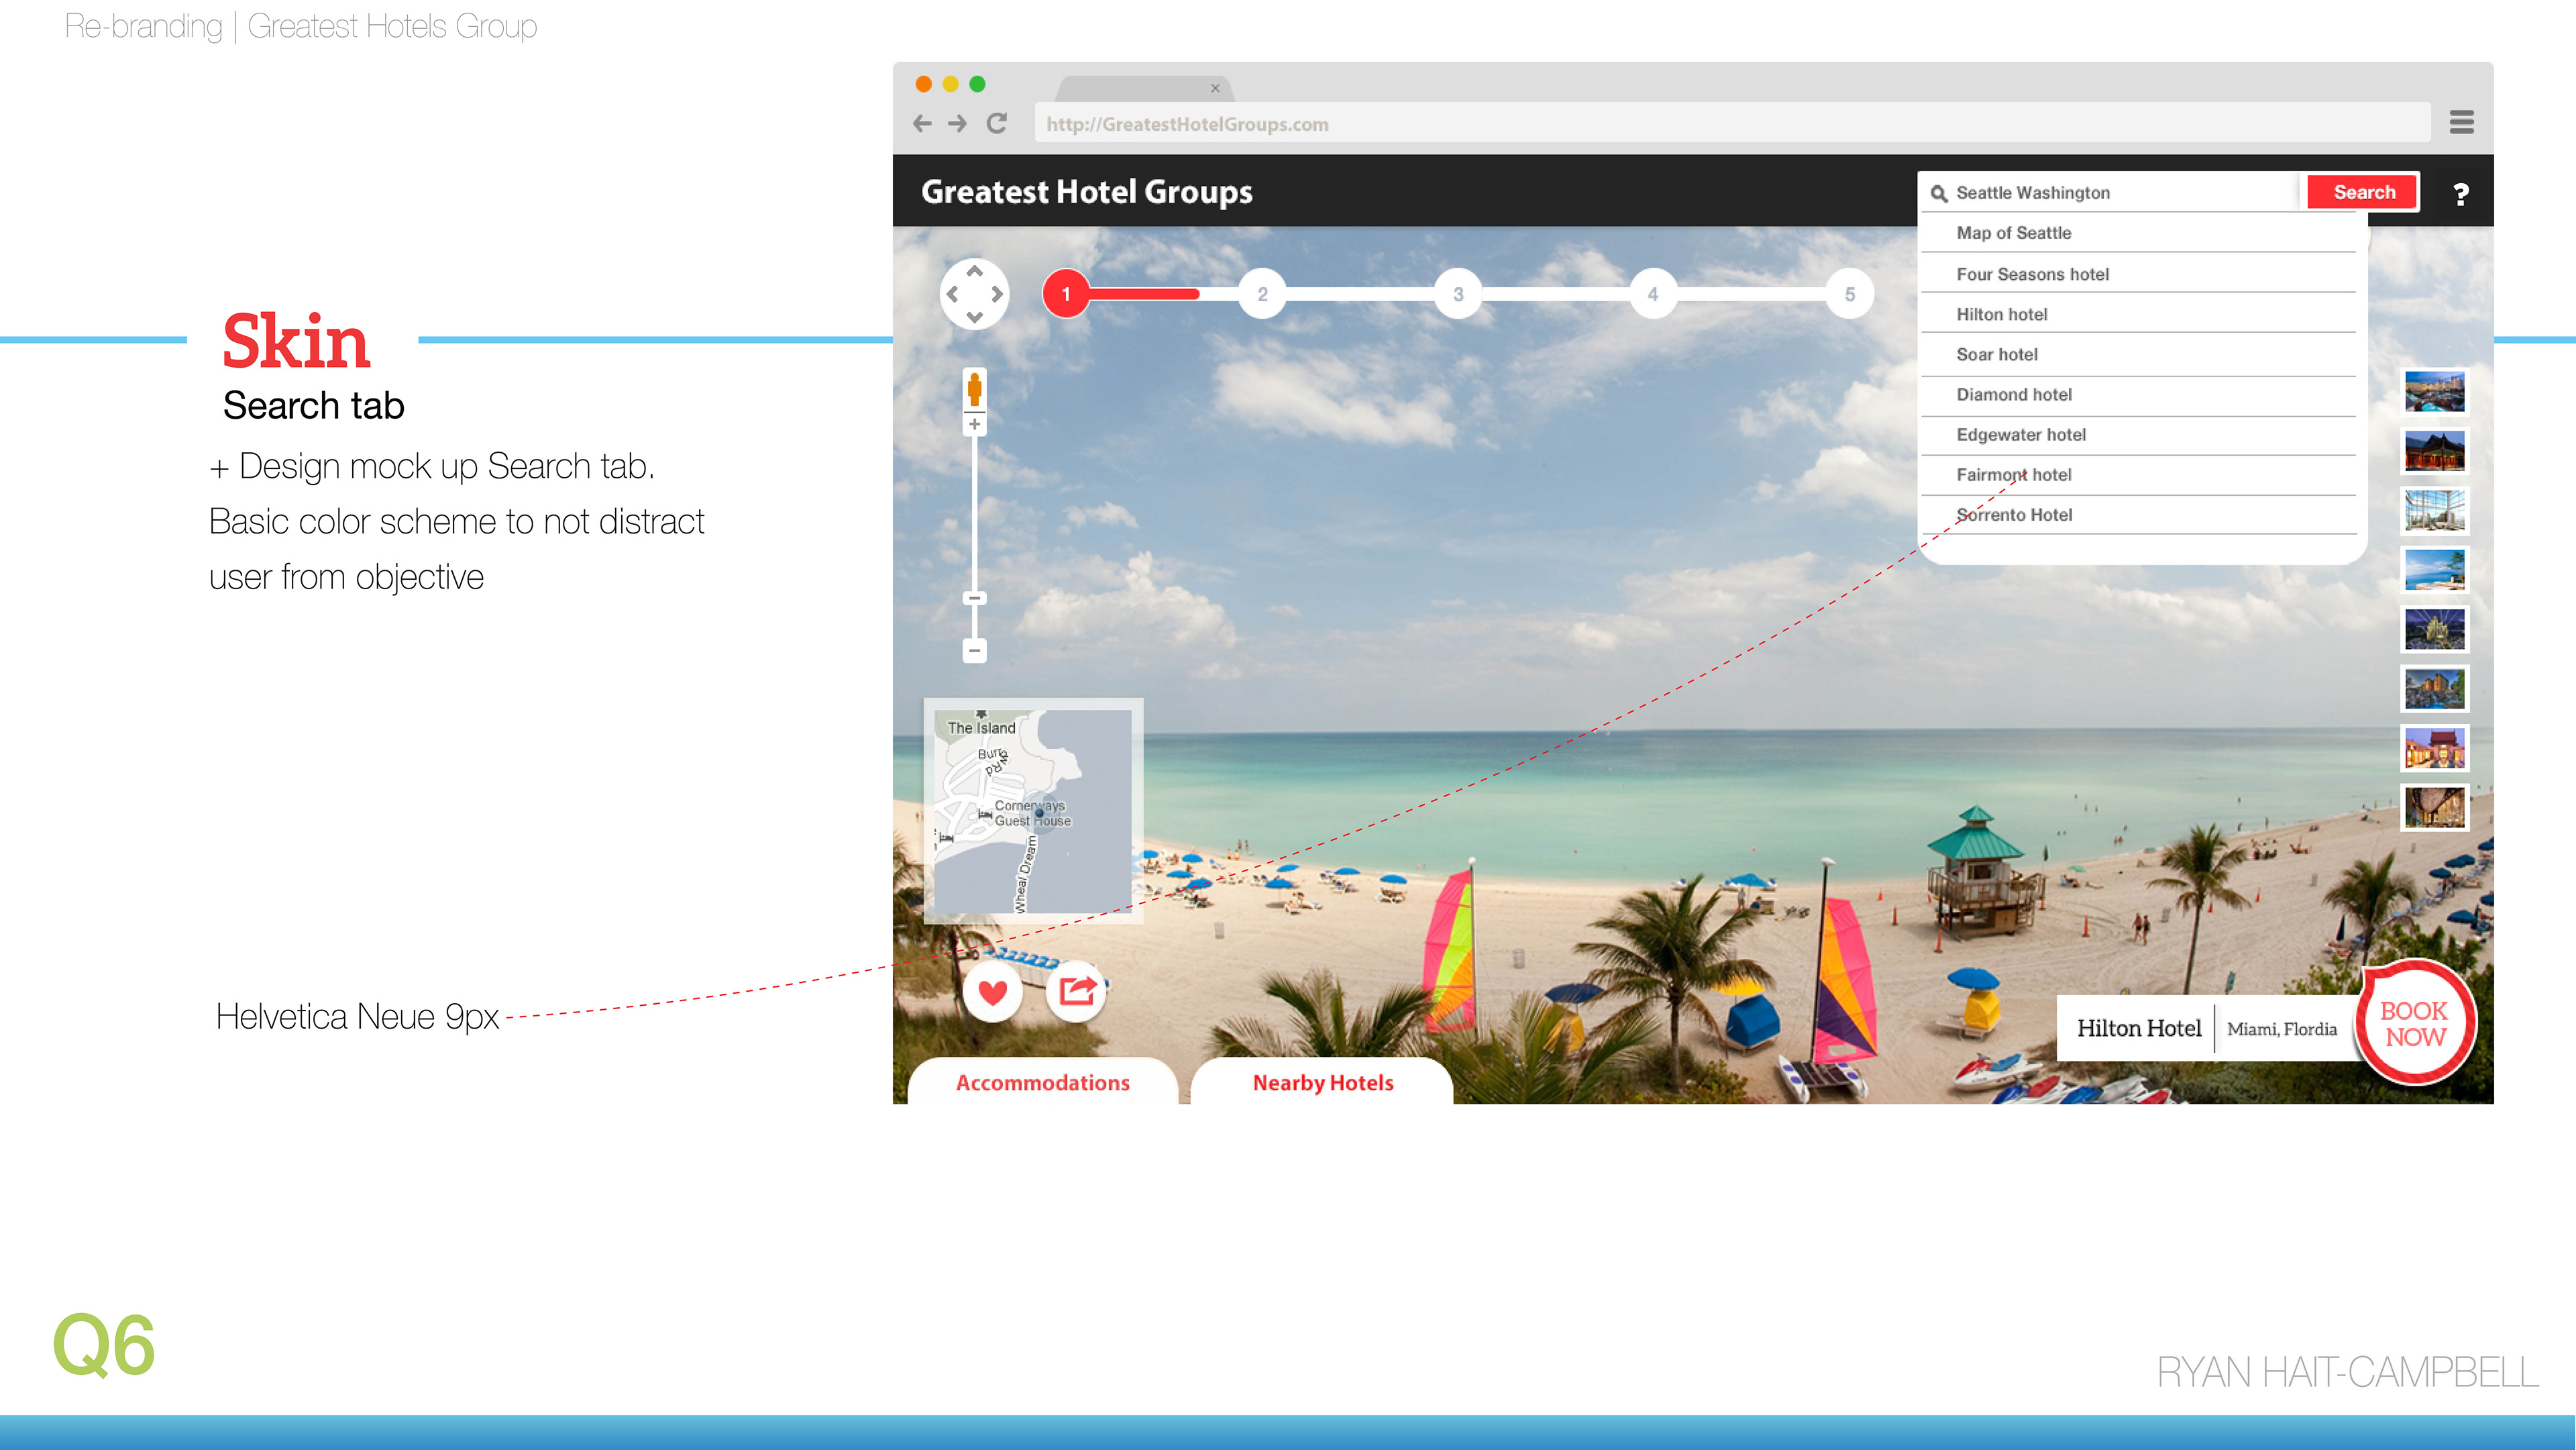Viewport: 2576px width, 1450px height.
Task: Click the browser back arrow
Action: (922, 123)
